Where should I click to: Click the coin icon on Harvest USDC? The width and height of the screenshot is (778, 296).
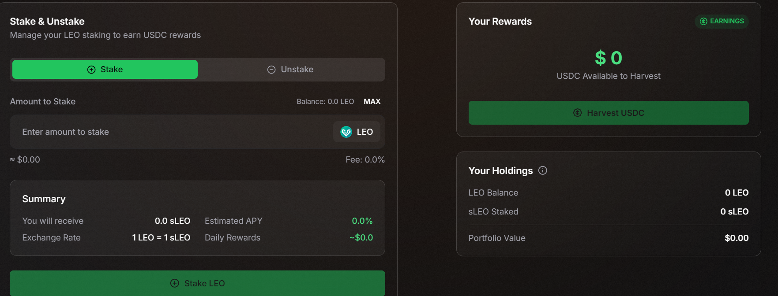[577, 113]
